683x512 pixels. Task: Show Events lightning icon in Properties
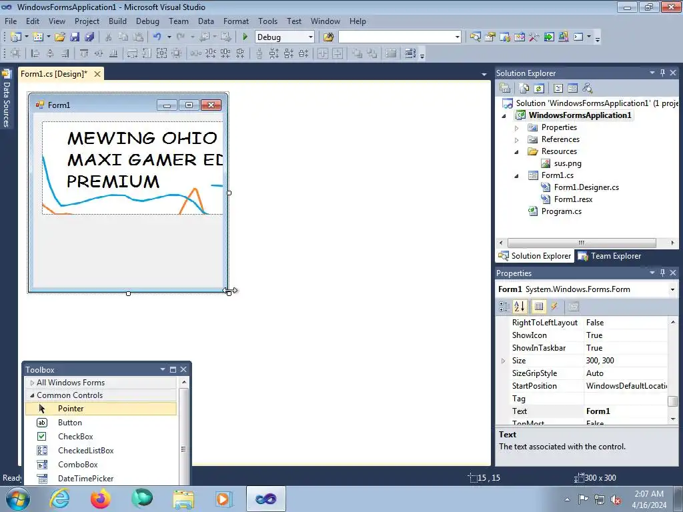pyautogui.click(x=554, y=307)
